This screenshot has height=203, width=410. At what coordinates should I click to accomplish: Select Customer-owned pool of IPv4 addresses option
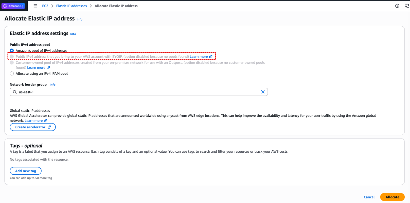pyautogui.click(x=12, y=63)
